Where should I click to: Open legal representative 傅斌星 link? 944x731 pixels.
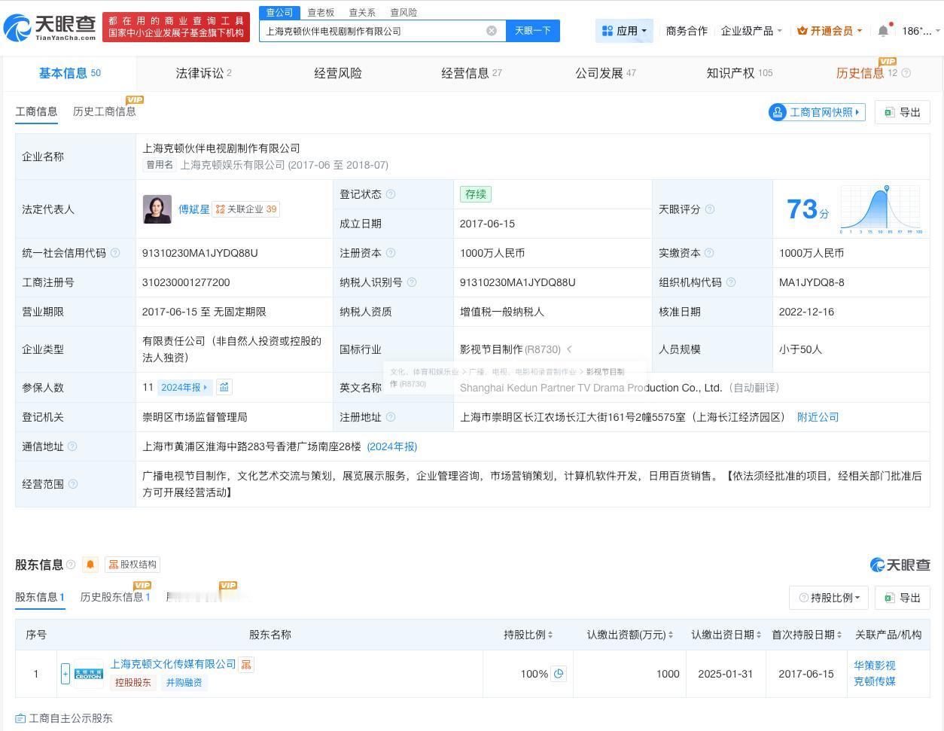click(194, 209)
